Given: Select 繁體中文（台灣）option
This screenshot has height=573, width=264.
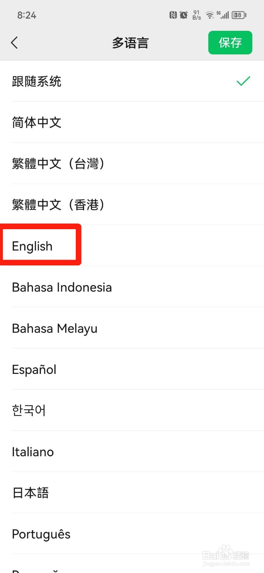Looking at the screenshot, I should tap(132, 164).
